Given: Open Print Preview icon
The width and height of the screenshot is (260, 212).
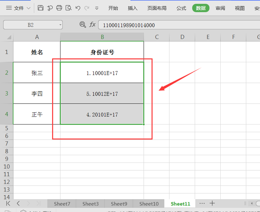Looking at the screenshot, I should coord(69,8).
